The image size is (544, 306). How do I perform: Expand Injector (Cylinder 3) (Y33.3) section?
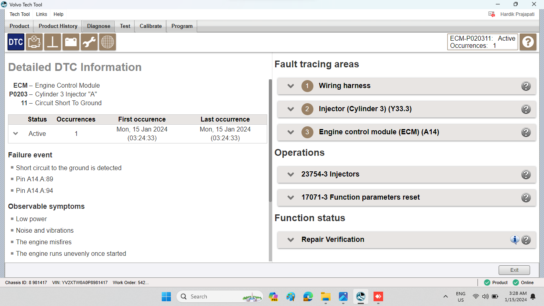pyautogui.click(x=291, y=109)
